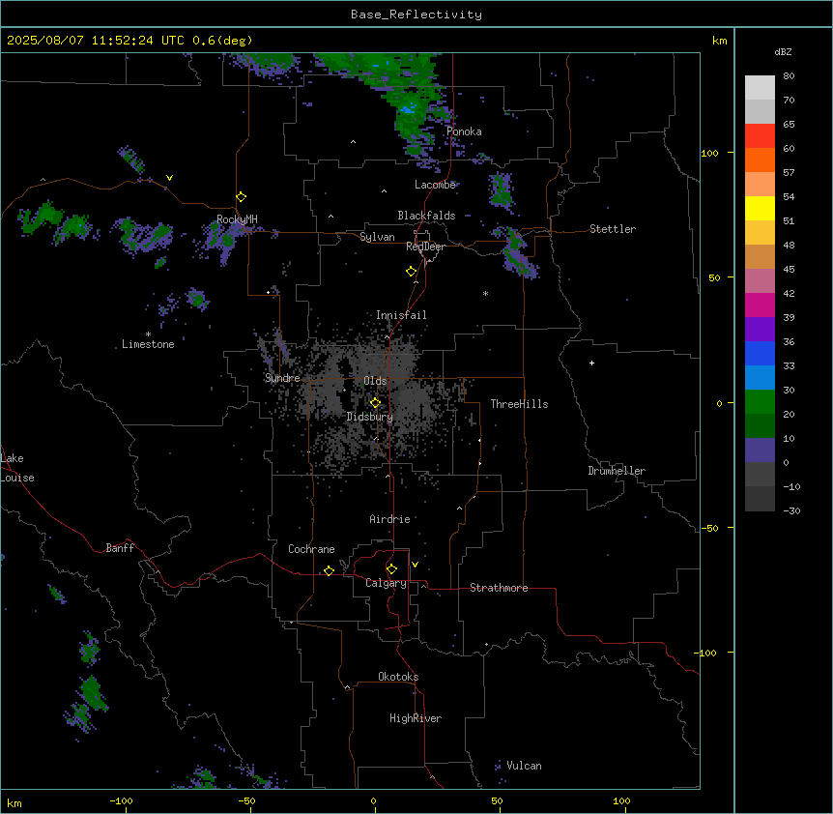Click the -50 tick on vertical axis
Image resolution: width=833 pixels, height=814 pixels.
click(x=708, y=528)
